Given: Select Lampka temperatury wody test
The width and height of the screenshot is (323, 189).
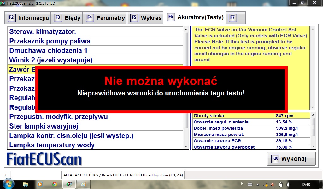Looking at the screenshot, I should click(x=95, y=145).
